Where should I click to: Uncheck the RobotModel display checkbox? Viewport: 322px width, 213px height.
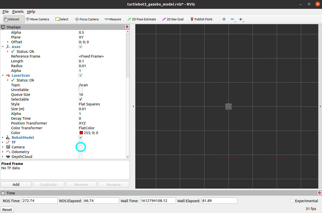pyautogui.click(x=81, y=138)
